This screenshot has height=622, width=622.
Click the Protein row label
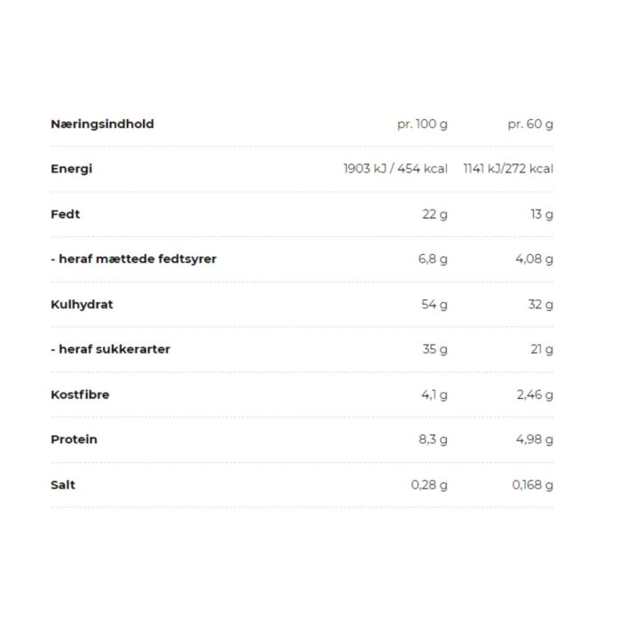coord(74,440)
